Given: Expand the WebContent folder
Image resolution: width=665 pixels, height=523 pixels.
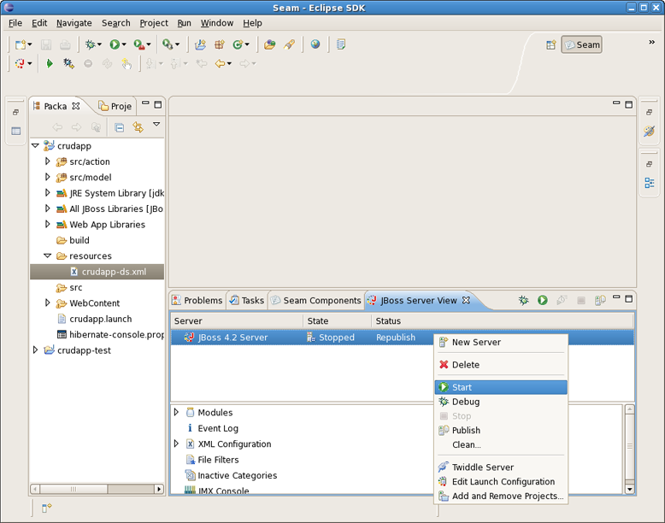Looking at the screenshot, I should coord(48,303).
